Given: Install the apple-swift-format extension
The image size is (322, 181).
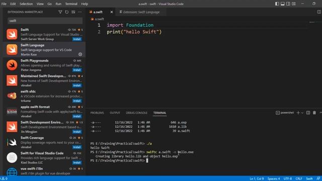Looking at the screenshot, I should coord(77,116).
